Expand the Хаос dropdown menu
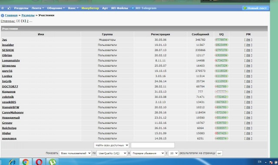The height and width of the screenshot is (165, 278). point(73,8)
